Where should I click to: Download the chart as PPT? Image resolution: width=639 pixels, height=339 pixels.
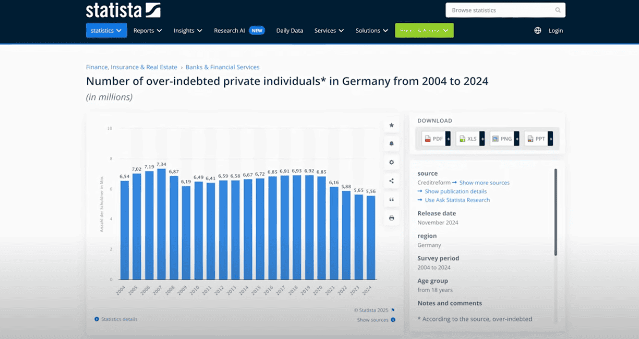click(x=538, y=139)
